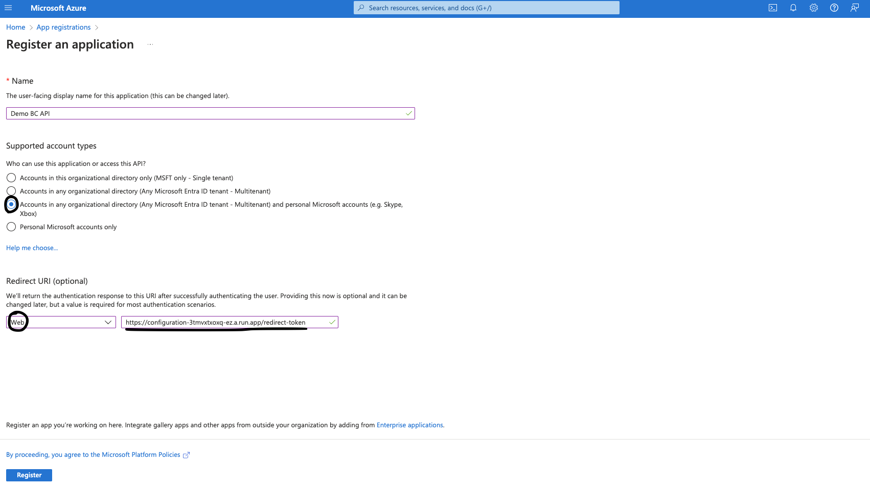Screen dimensions: 870x487
Task: Open the Settings gear icon
Action: click(814, 8)
